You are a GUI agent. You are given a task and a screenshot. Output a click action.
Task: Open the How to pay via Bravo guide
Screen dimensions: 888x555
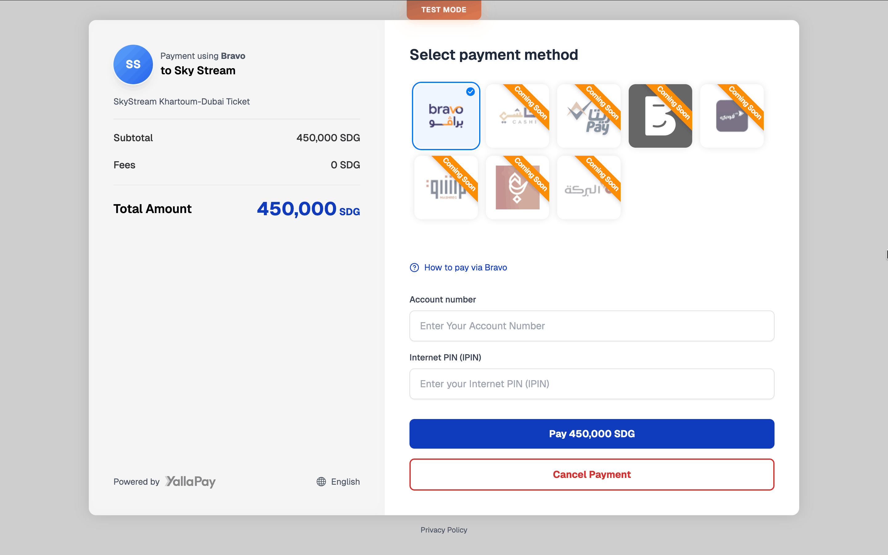click(465, 268)
